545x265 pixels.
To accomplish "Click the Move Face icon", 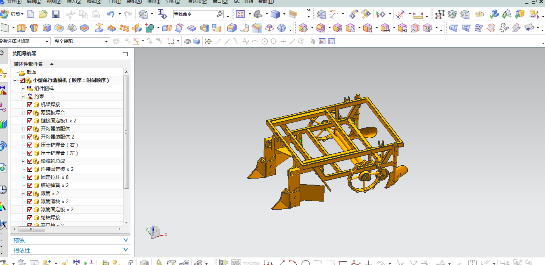I will tap(304, 28).
